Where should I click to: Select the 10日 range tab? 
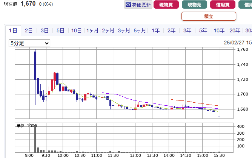click(x=76, y=31)
